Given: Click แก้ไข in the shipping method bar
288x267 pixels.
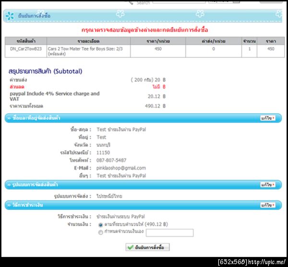Looking at the screenshot, I should point(268,185).
